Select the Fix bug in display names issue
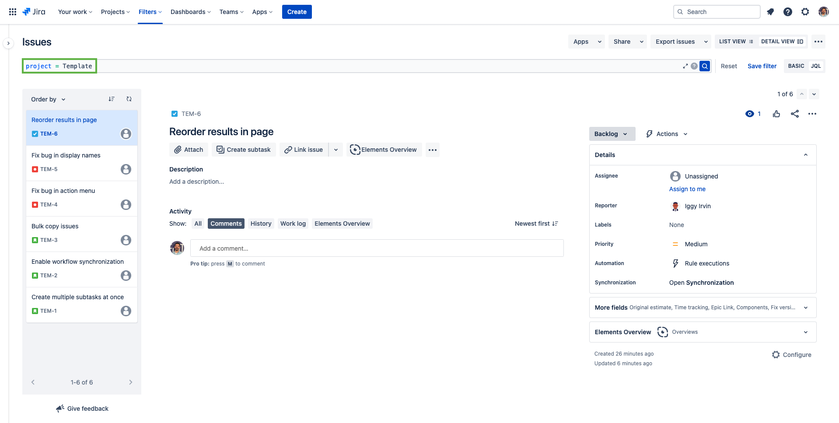The height and width of the screenshot is (423, 839). click(x=66, y=155)
